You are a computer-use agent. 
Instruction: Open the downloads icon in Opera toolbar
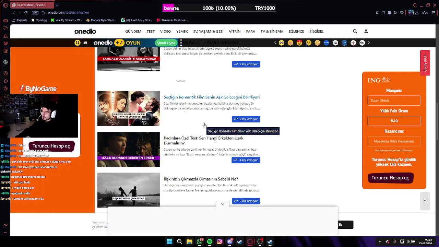click(417, 13)
